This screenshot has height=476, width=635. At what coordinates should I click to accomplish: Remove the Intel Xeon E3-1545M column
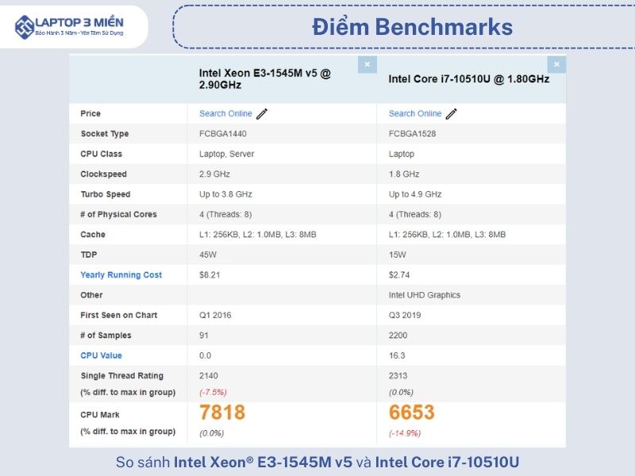367,64
